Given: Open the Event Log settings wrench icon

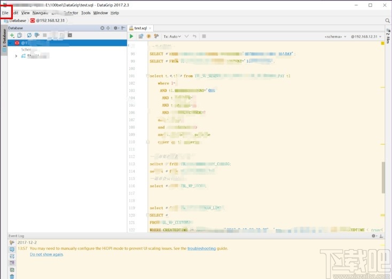Looking at the screenshot, I should pos(12,243).
